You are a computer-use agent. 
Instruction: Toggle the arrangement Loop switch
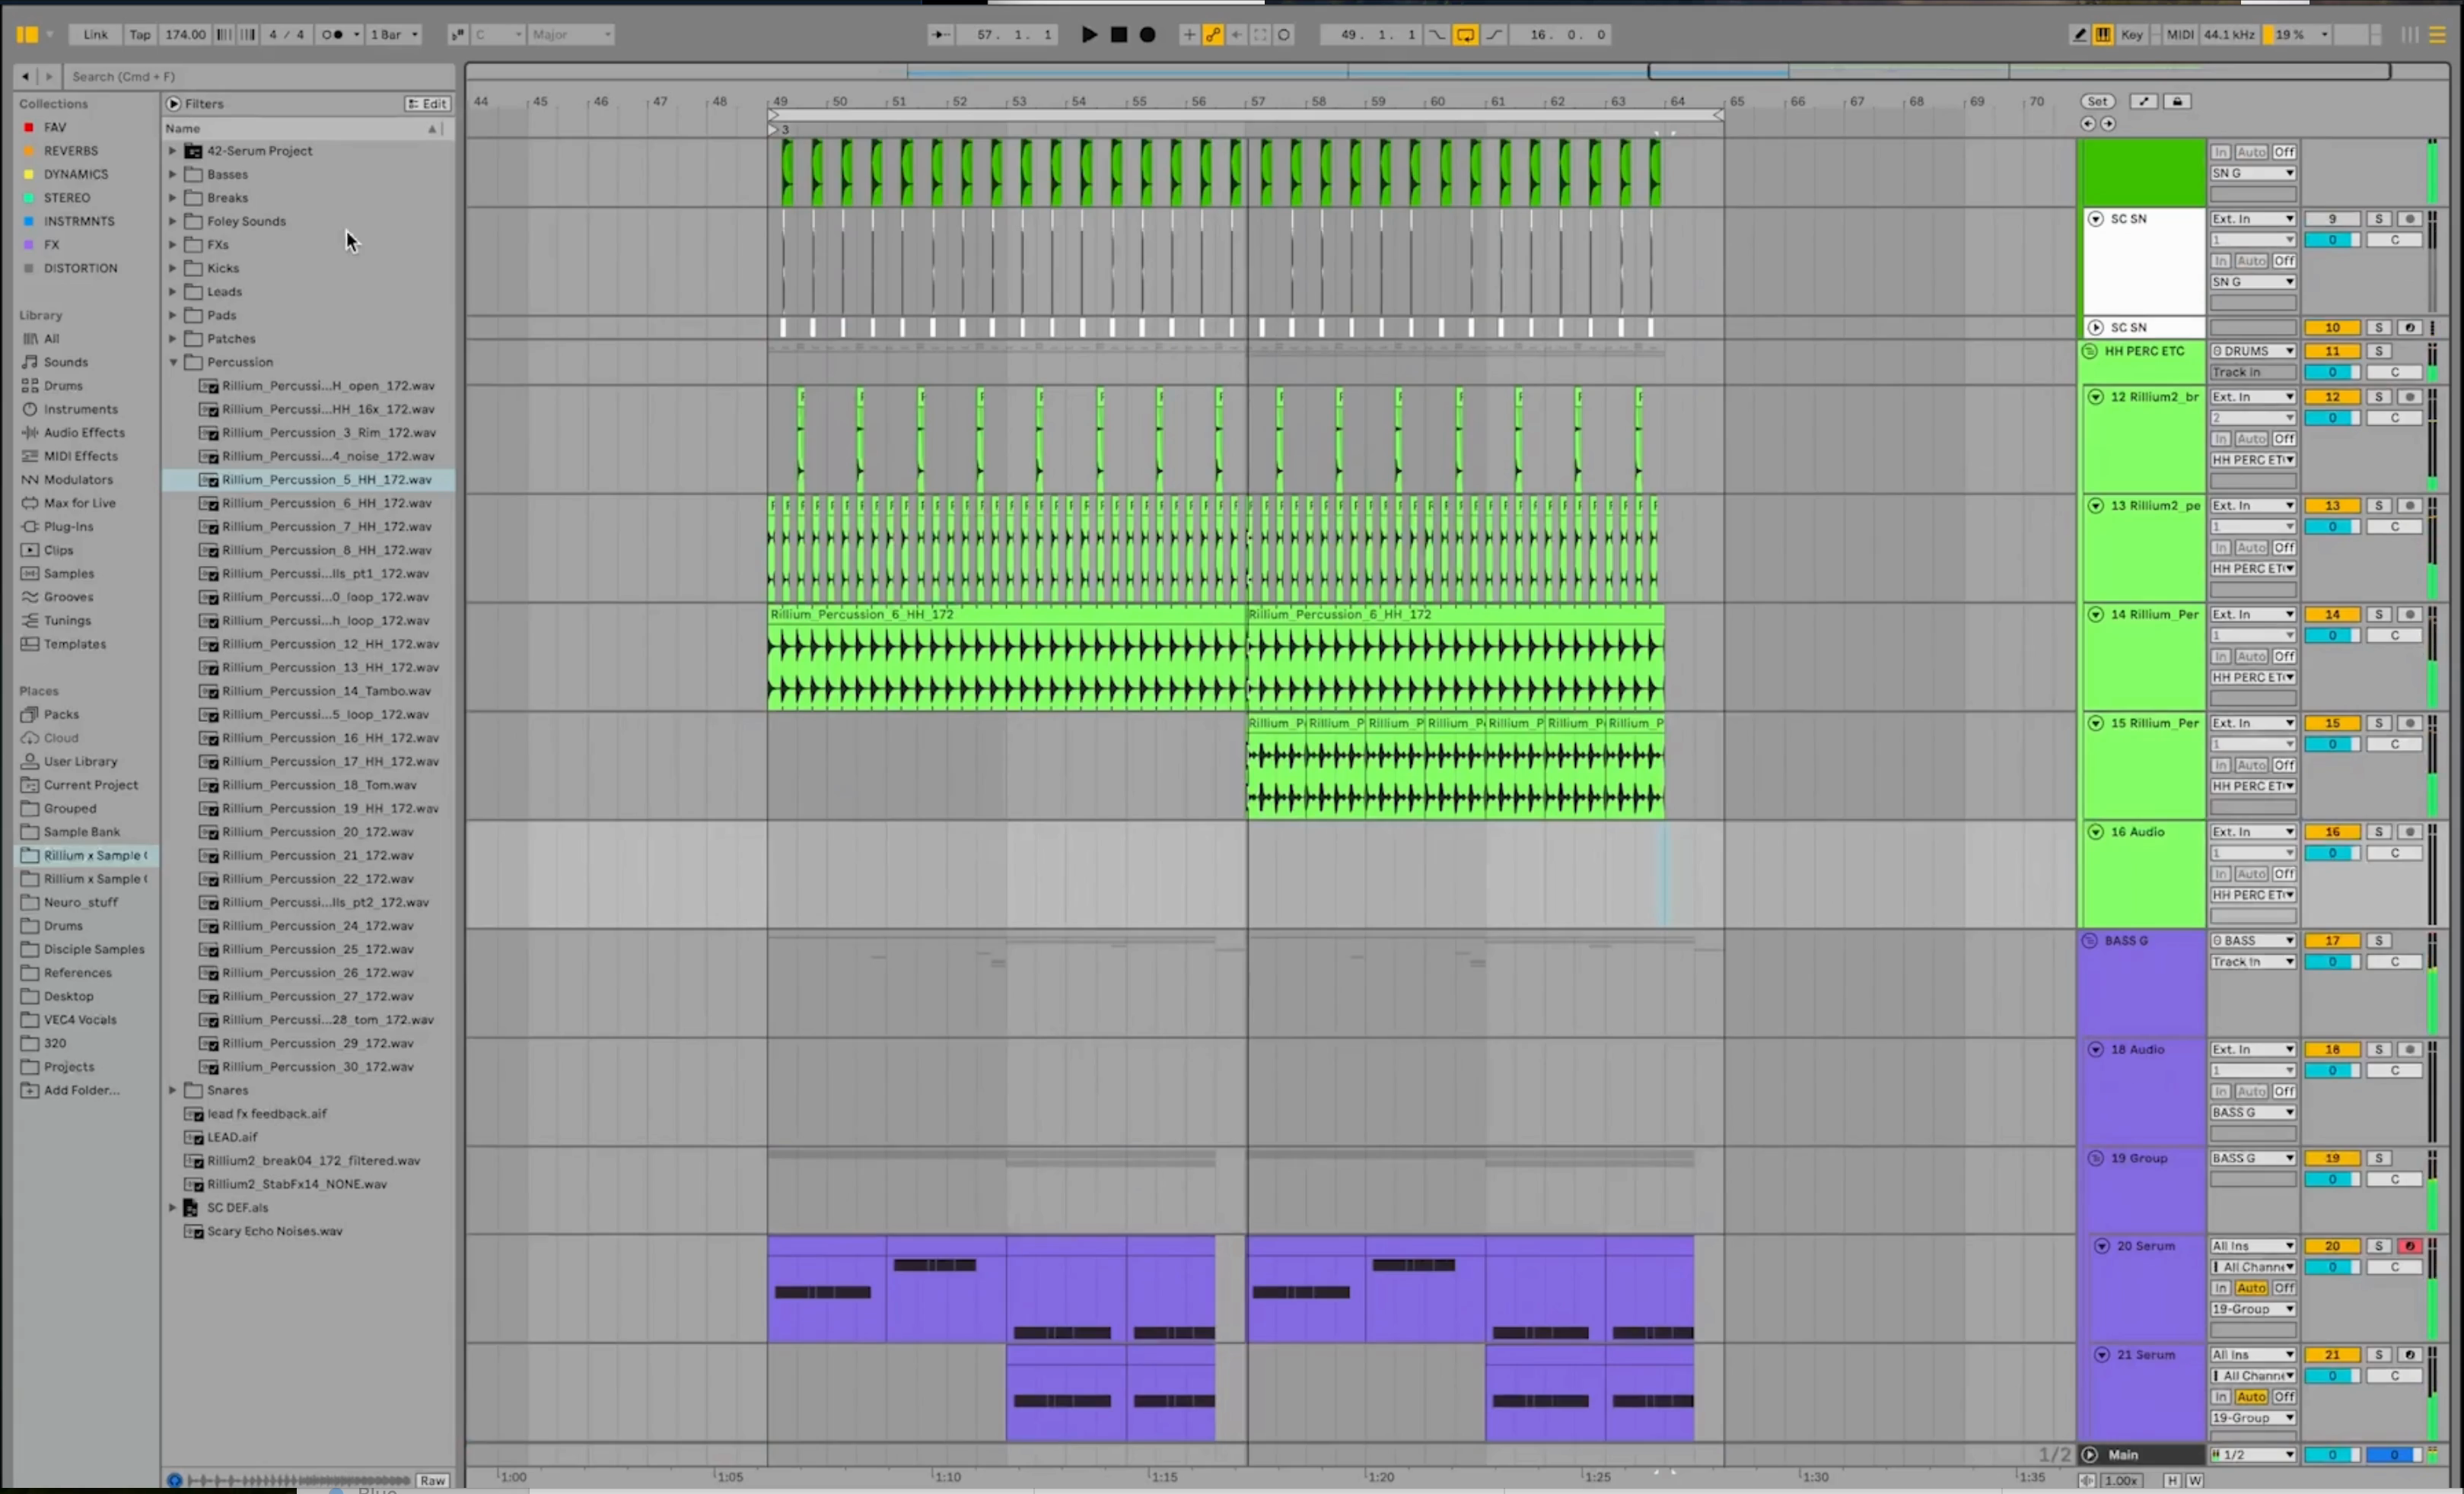click(1465, 34)
